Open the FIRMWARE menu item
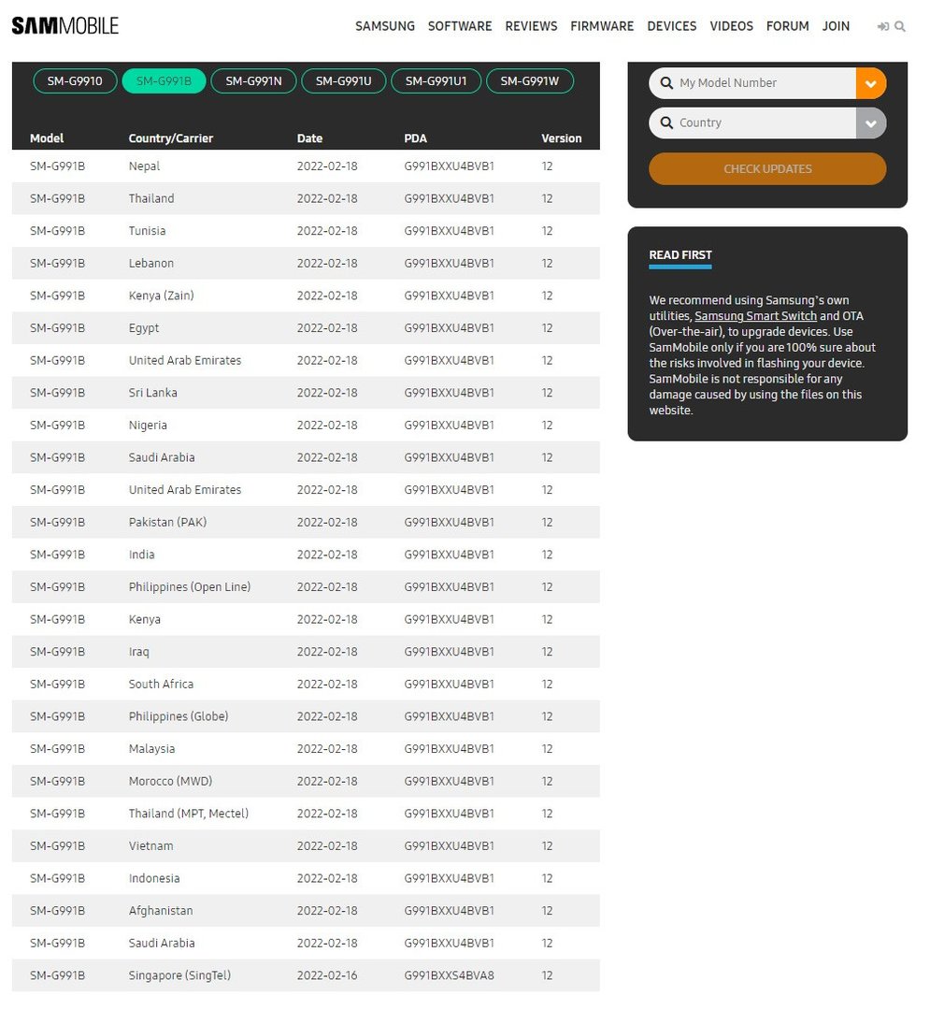Screen dimensions: 930x1010 pyautogui.click(x=602, y=26)
